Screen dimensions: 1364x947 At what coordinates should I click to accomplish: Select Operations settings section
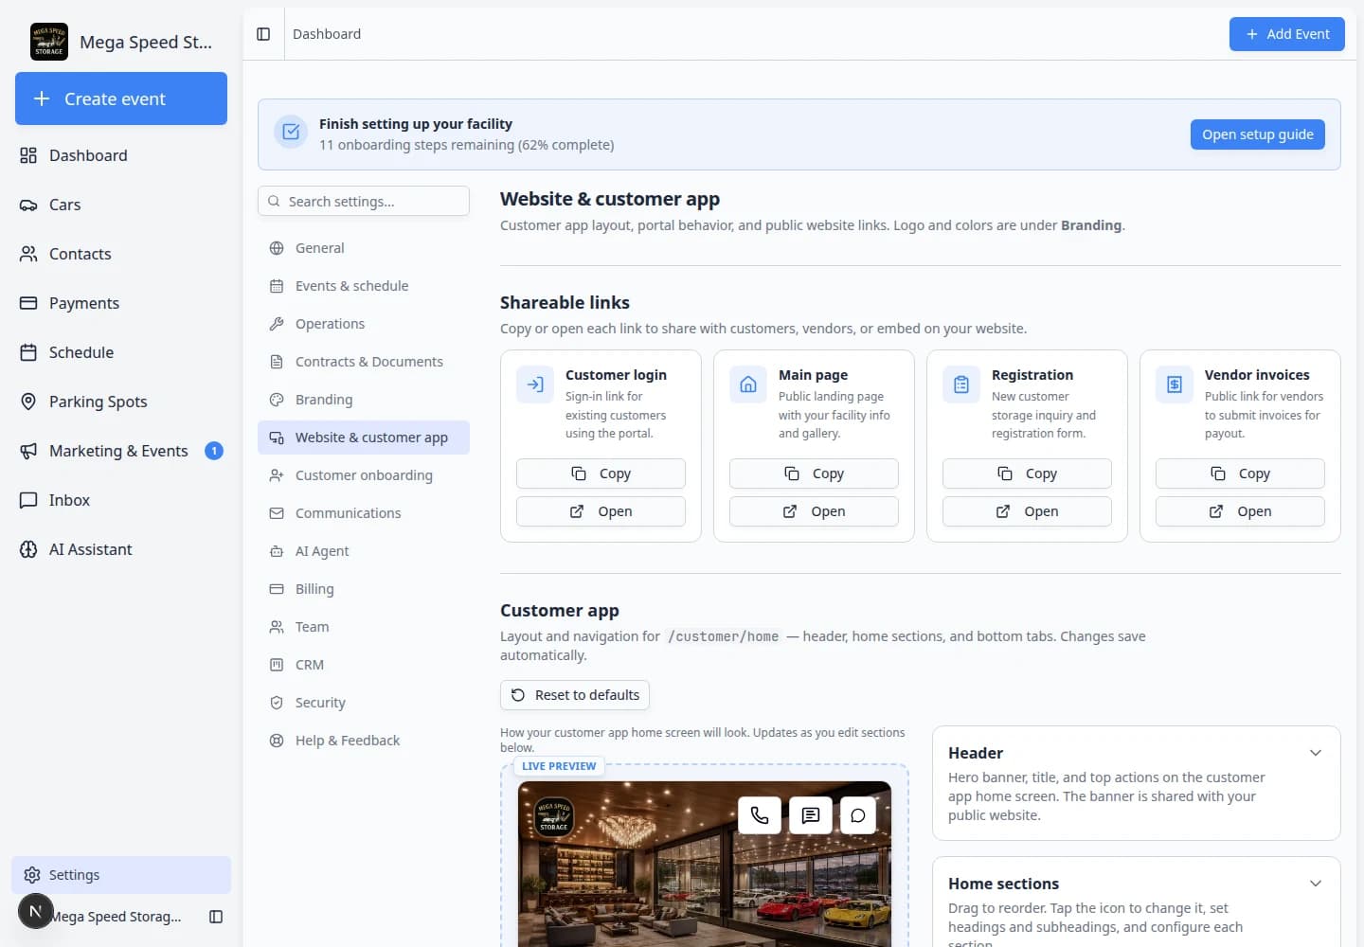[x=364, y=324]
